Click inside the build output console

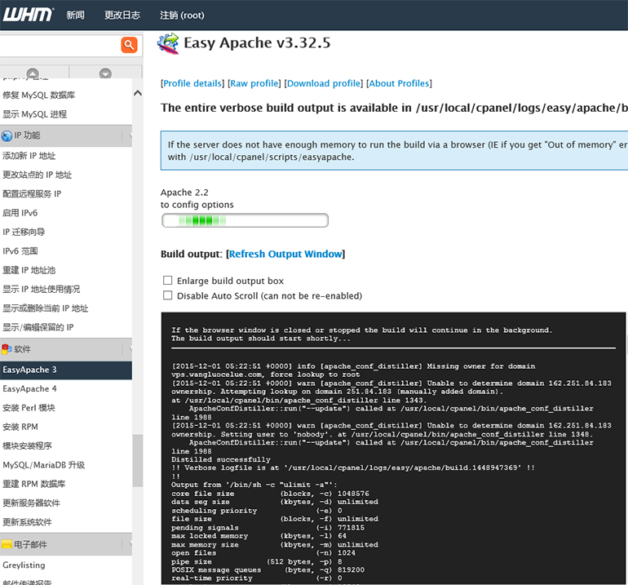pos(393,448)
